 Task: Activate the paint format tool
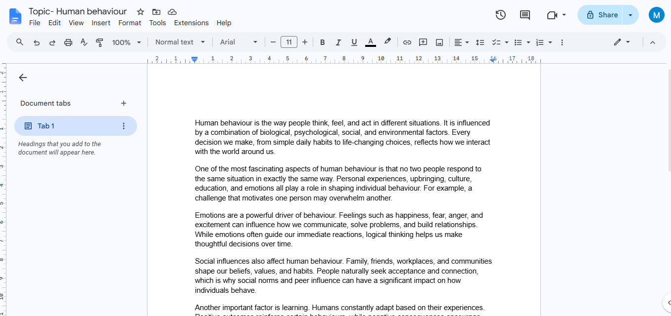pyautogui.click(x=99, y=42)
